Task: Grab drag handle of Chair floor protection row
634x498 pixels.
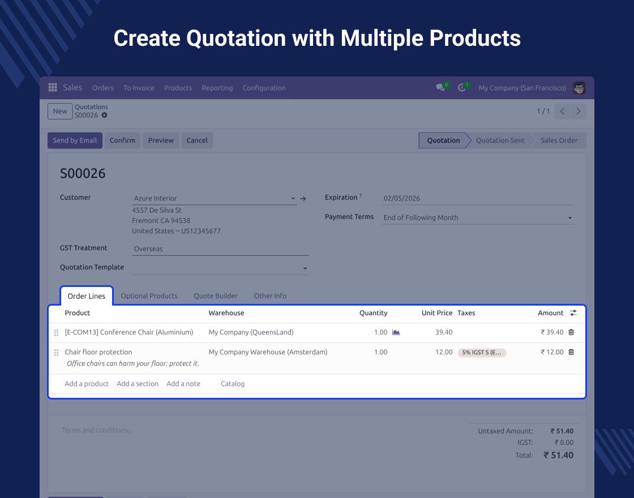Action: coord(56,353)
